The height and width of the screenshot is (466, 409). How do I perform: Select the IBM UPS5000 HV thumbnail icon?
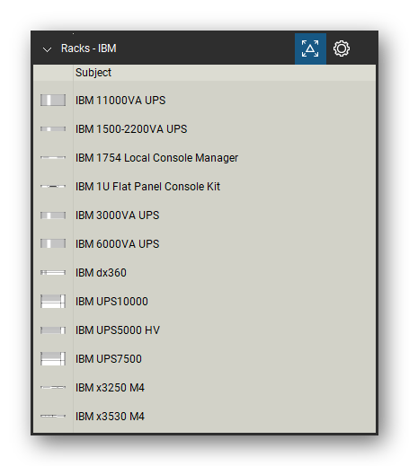53,330
